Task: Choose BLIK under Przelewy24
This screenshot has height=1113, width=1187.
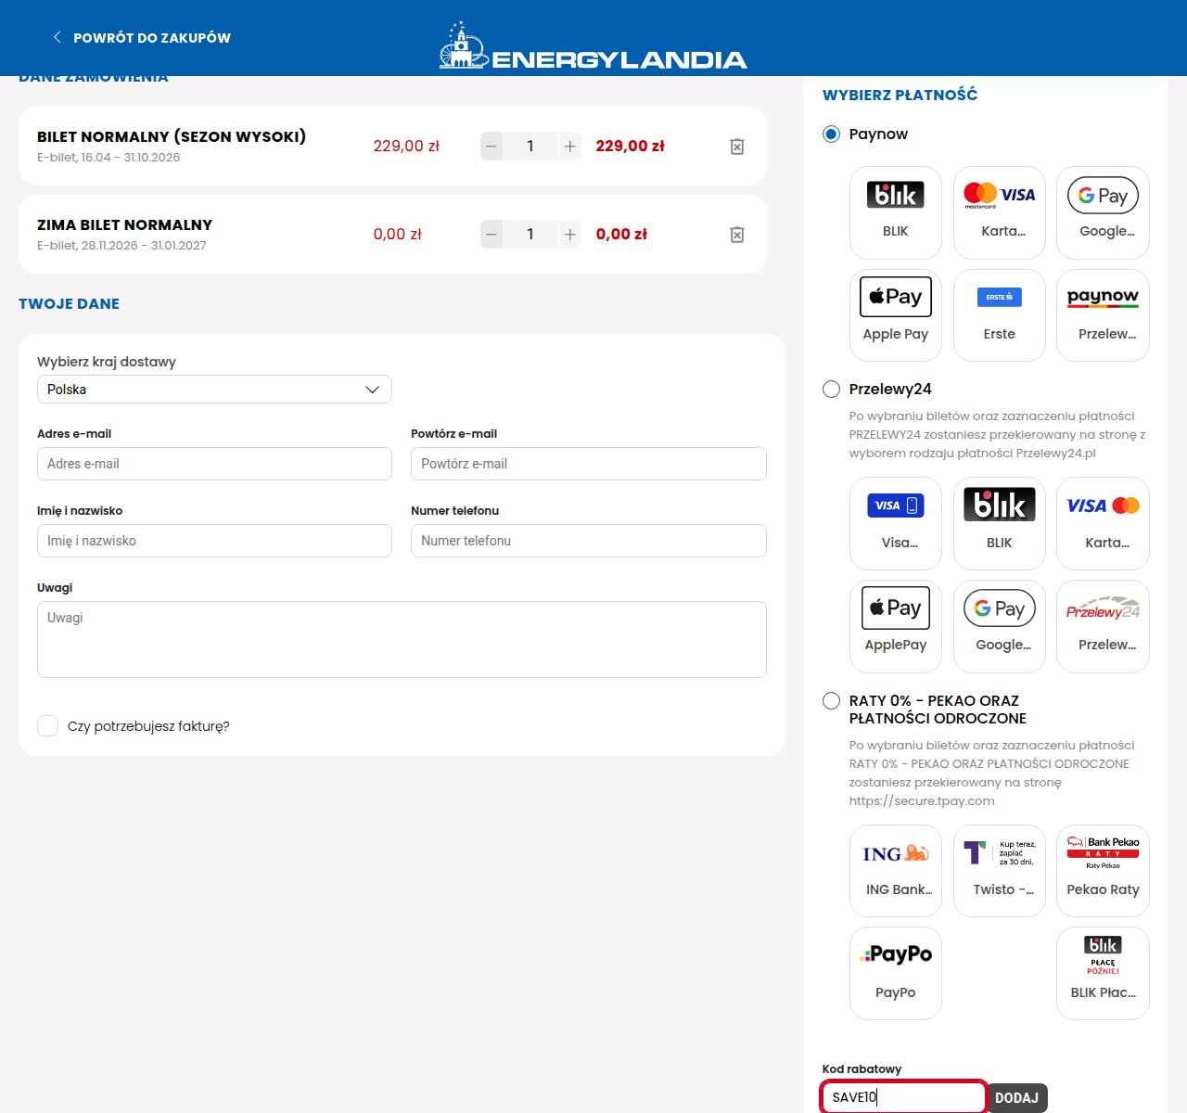Action: tap(1000, 524)
